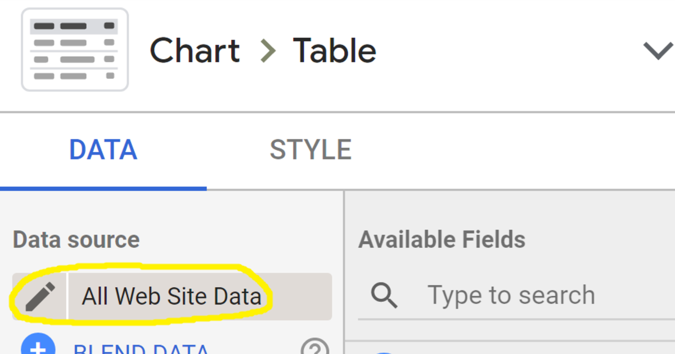
Task: Click the vertical divider beside Available Fields
Action: point(344,273)
